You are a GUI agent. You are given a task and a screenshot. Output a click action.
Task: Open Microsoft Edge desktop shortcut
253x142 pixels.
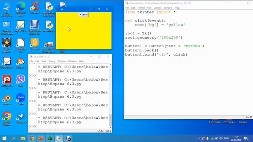click(x=21, y=9)
